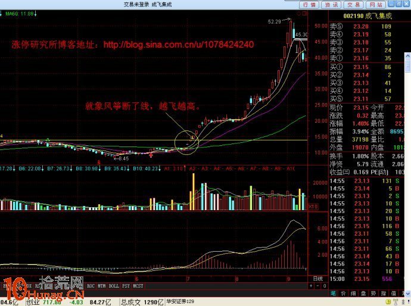Click the 换手 1.80% turnover value
Screen dimensions: 411x306
tap(362, 156)
